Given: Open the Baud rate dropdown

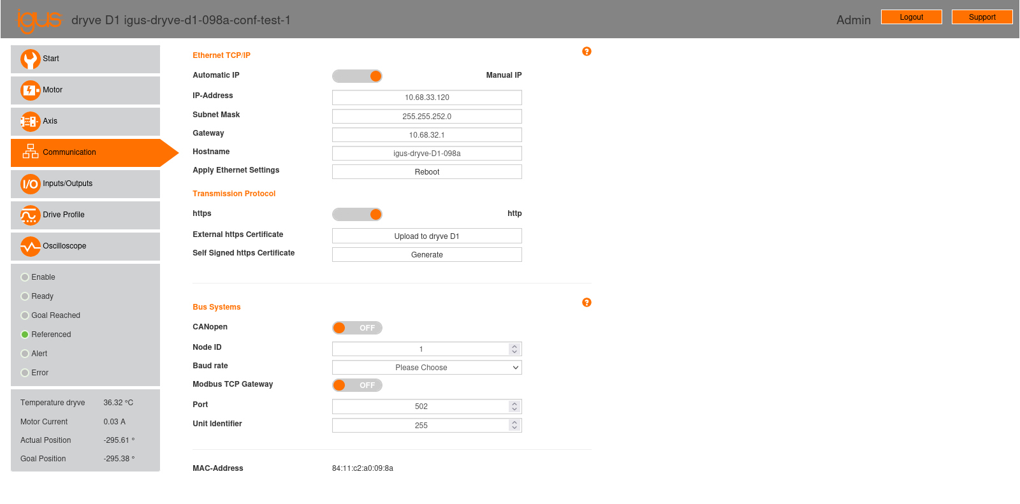Looking at the screenshot, I should [426, 368].
